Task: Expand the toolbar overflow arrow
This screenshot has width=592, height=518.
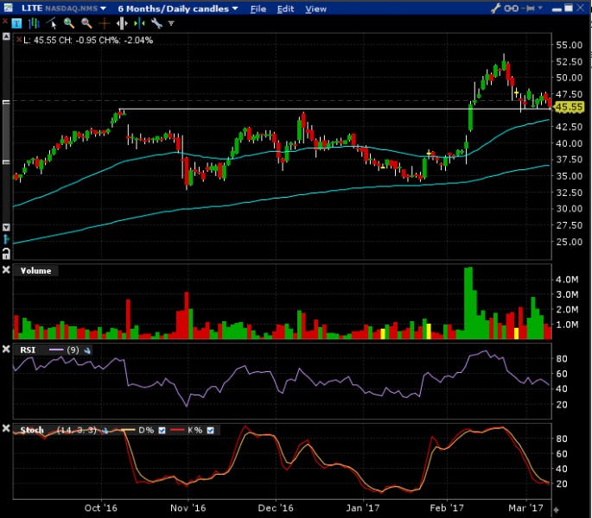Action: click(x=171, y=23)
